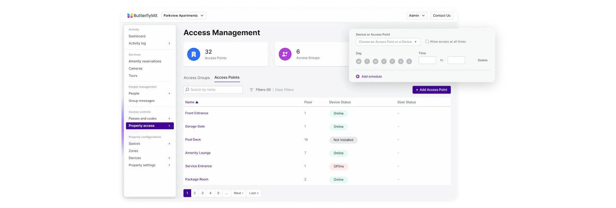This screenshot has height=208, width=616.
Task: Jump to the Last page
Action: coord(254,193)
